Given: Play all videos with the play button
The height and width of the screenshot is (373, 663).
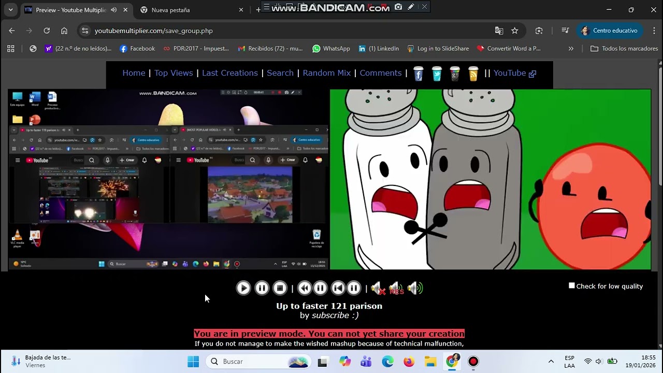Looking at the screenshot, I should [243, 288].
